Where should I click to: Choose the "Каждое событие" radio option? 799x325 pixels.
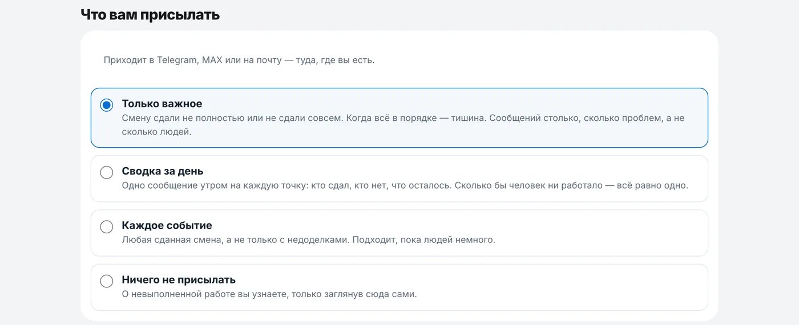107,227
